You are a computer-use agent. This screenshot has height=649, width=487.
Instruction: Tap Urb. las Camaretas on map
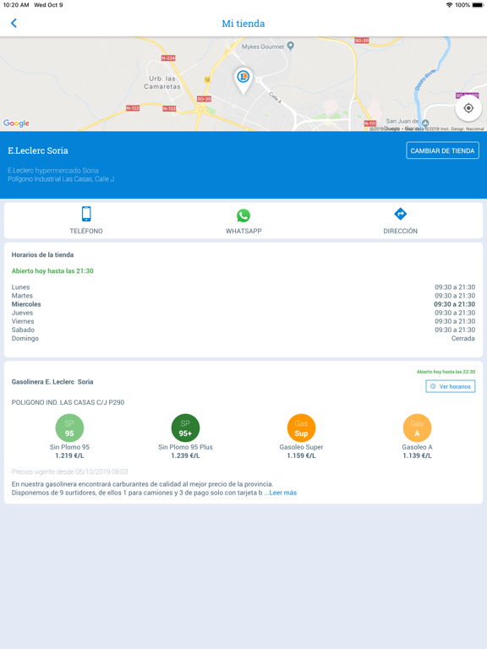point(162,82)
